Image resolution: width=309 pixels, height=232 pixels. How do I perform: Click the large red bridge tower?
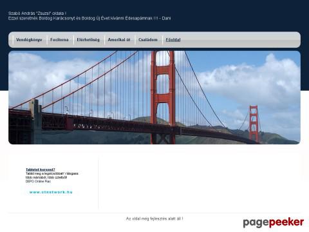coord(163,97)
